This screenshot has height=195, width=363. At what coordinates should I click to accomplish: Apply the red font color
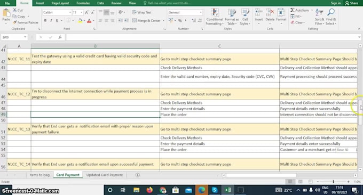tap(89, 21)
